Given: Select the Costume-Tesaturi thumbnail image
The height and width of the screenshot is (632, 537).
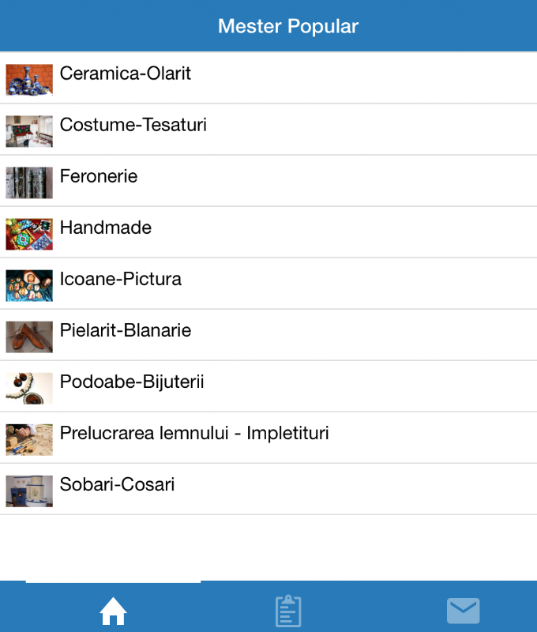Looking at the screenshot, I should 29,131.
